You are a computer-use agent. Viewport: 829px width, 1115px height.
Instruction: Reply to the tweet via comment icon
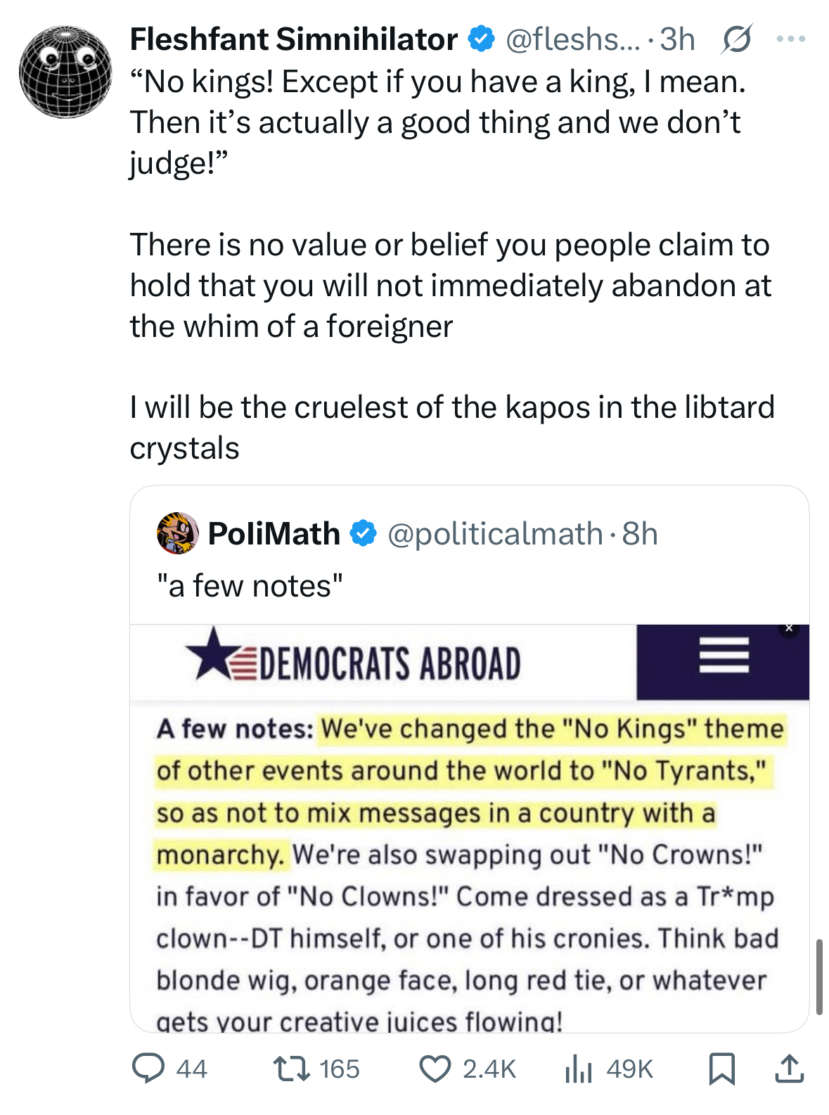[148, 1068]
